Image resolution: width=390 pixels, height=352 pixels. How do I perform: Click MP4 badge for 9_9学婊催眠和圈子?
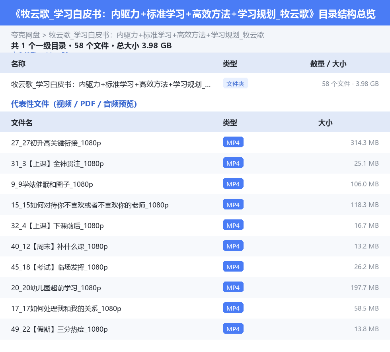tap(233, 184)
